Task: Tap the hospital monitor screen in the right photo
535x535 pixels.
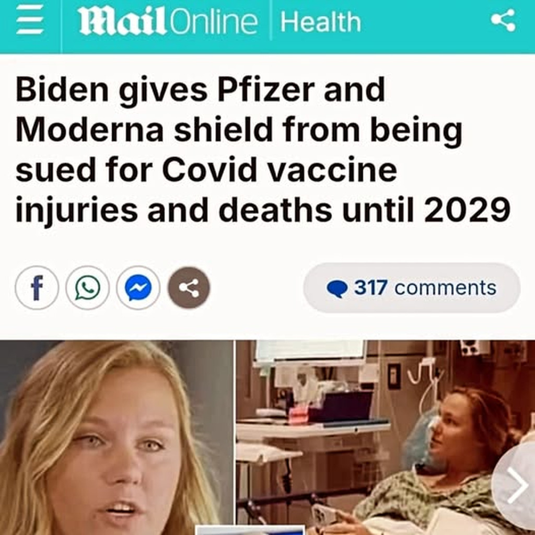Action: (310, 352)
